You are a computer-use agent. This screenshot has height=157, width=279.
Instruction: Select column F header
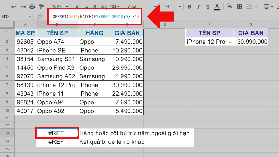click(209, 24)
